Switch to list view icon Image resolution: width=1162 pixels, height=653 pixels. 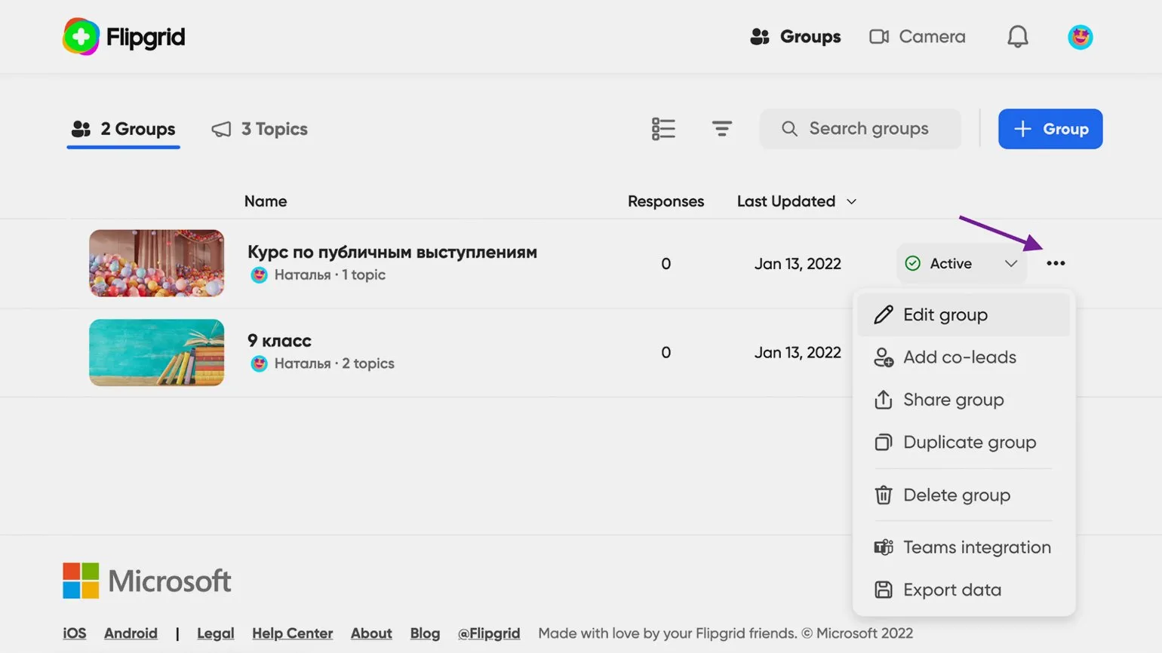(663, 129)
